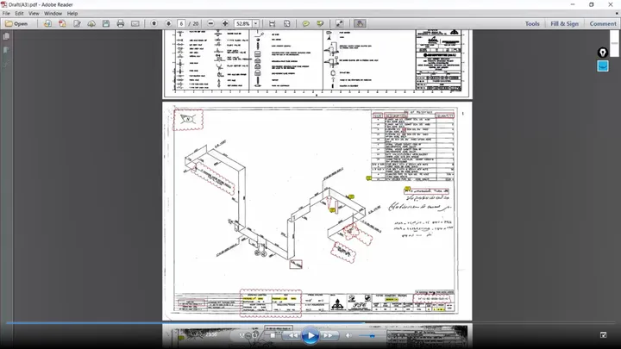621x349 pixels.
Task: Click the lightbulb icon at top right
Action: (602, 53)
